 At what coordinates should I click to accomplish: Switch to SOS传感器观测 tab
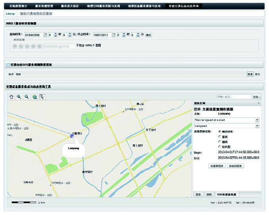point(226,194)
